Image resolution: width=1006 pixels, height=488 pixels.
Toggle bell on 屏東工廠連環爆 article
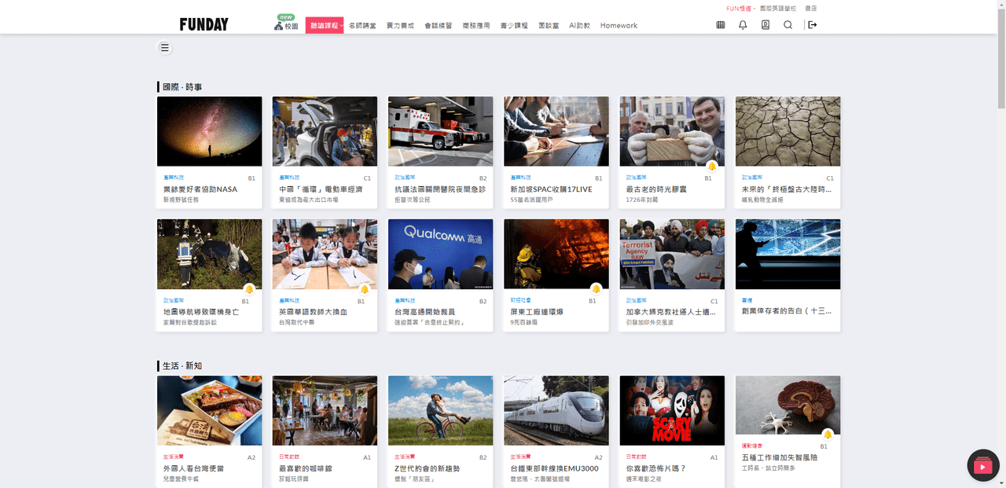[596, 289]
